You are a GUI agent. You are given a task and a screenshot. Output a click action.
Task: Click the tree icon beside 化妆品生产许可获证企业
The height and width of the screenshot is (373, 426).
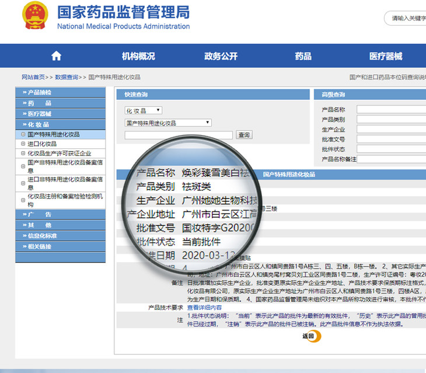coord(23,153)
